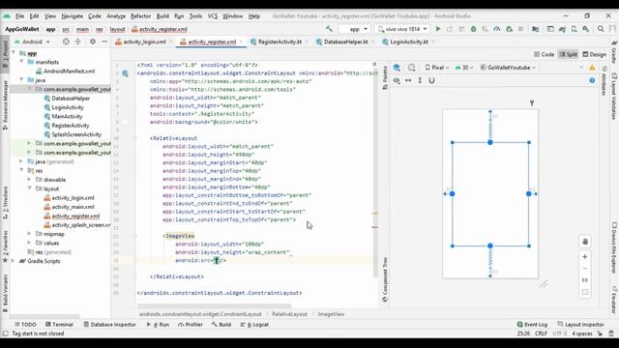Viewport: 619px width, 348px height.
Task: Zoom out the design preview
Action: pos(585,269)
